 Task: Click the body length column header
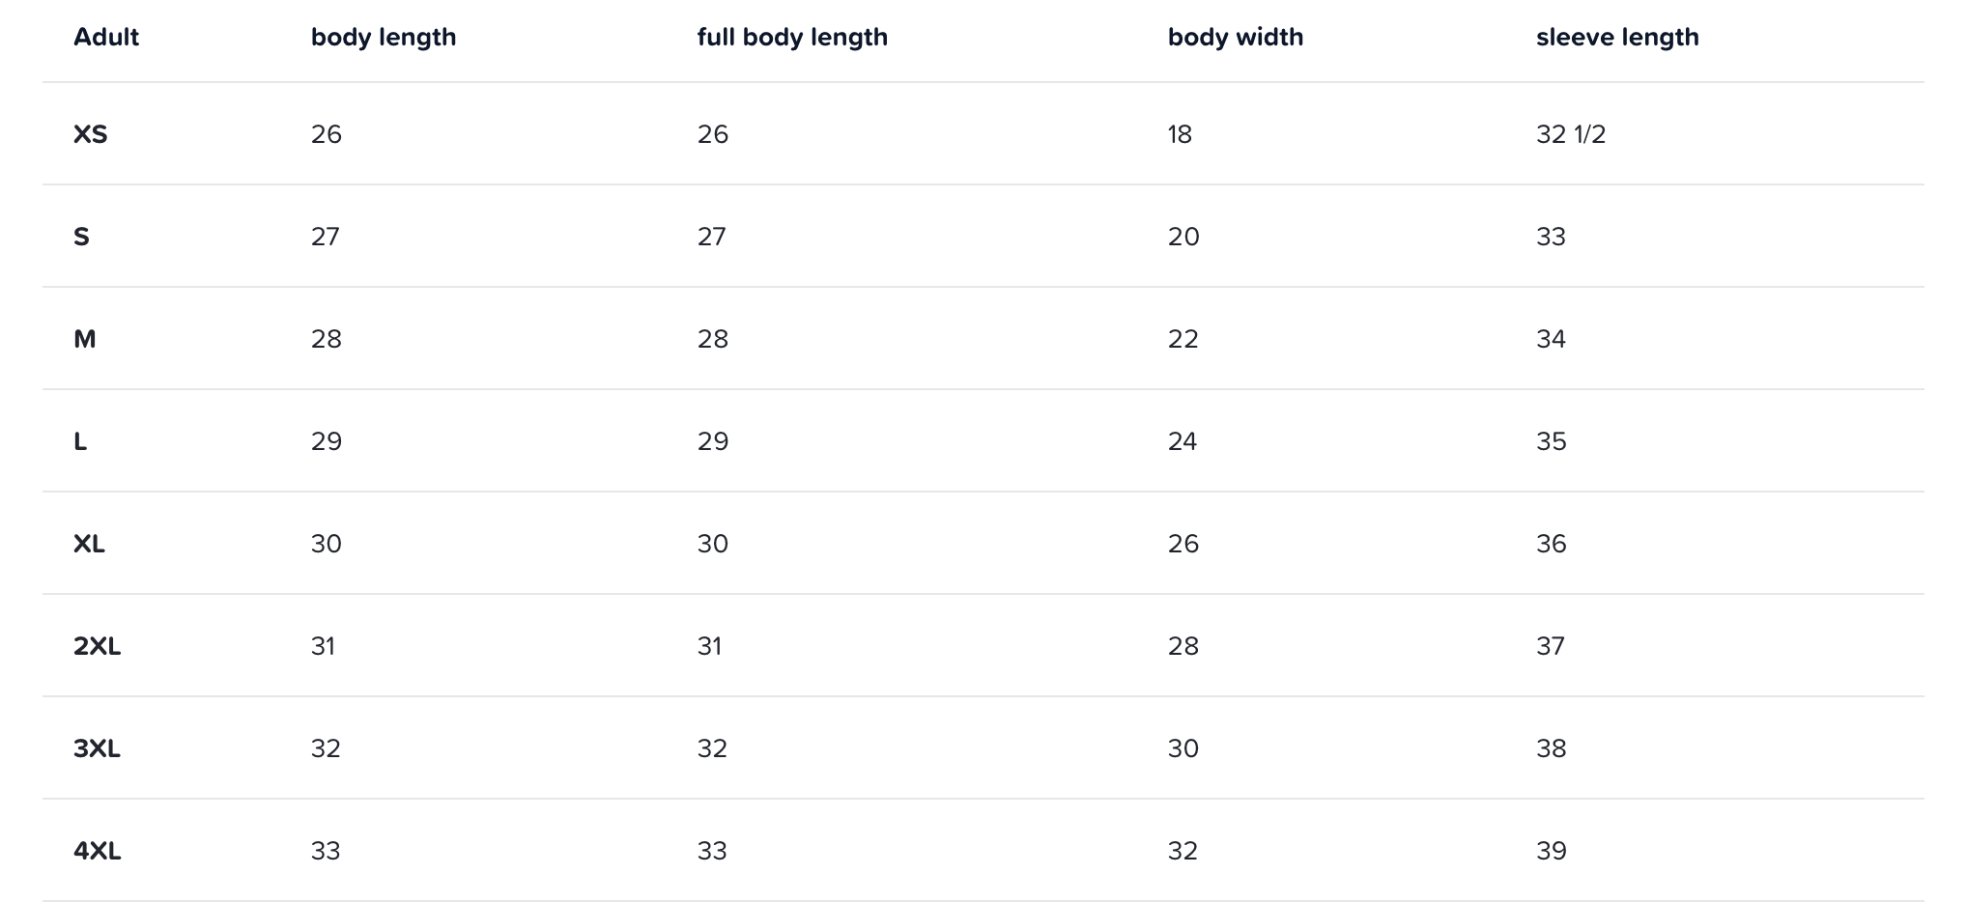tap(384, 38)
